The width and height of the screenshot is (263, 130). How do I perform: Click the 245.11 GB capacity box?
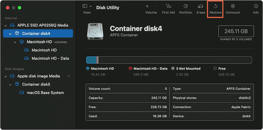point(236,31)
